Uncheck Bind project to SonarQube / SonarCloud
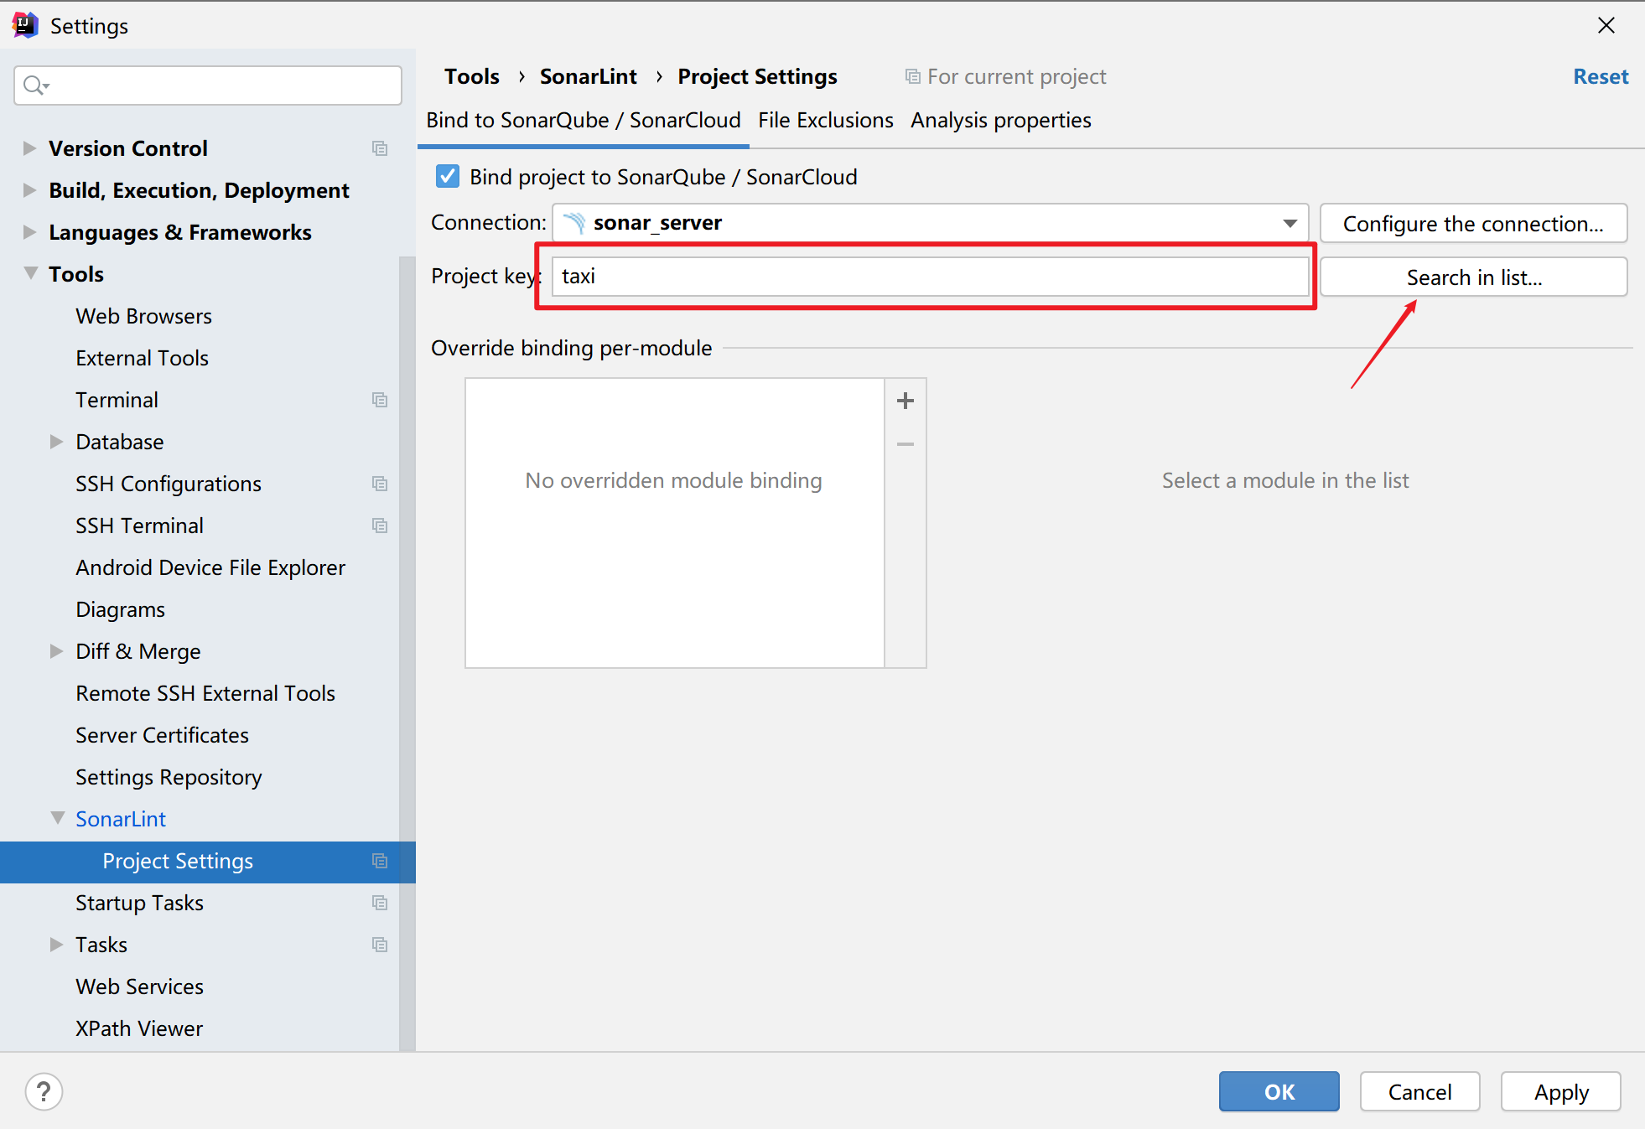Viewport: 1645px width, 1129px height. pyautogui.click(x=448, y=177)
